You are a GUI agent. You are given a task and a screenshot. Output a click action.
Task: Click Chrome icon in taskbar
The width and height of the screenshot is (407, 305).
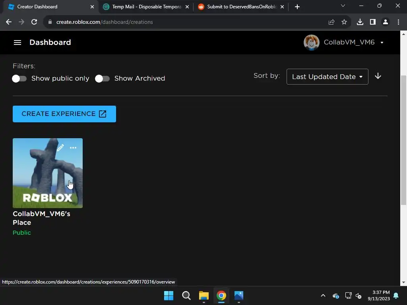pyautogui.click(x=221, y=295)
